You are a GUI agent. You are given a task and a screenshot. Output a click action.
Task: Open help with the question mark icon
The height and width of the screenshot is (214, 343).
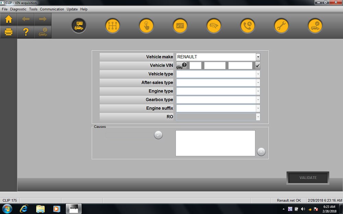(x=26, y=32)
